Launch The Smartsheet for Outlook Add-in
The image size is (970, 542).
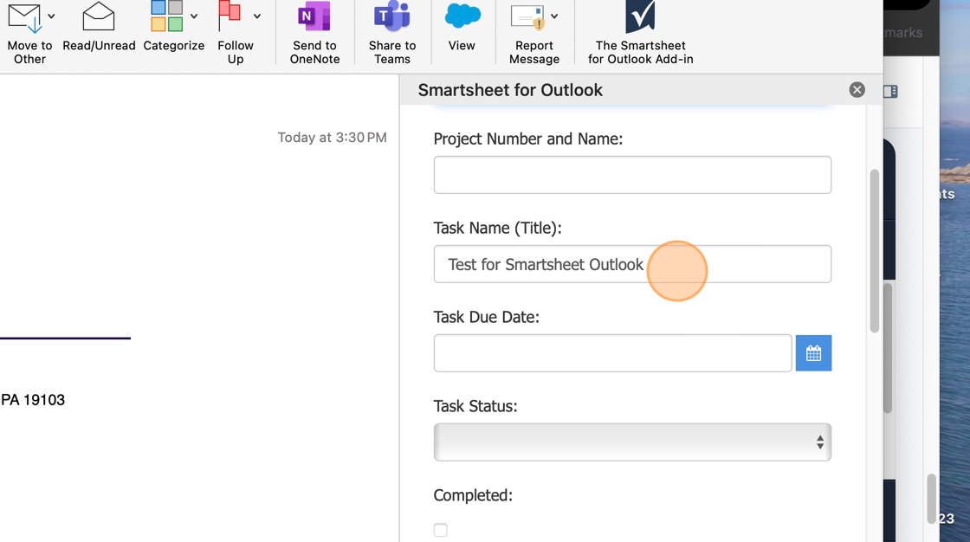coord(640,32)
